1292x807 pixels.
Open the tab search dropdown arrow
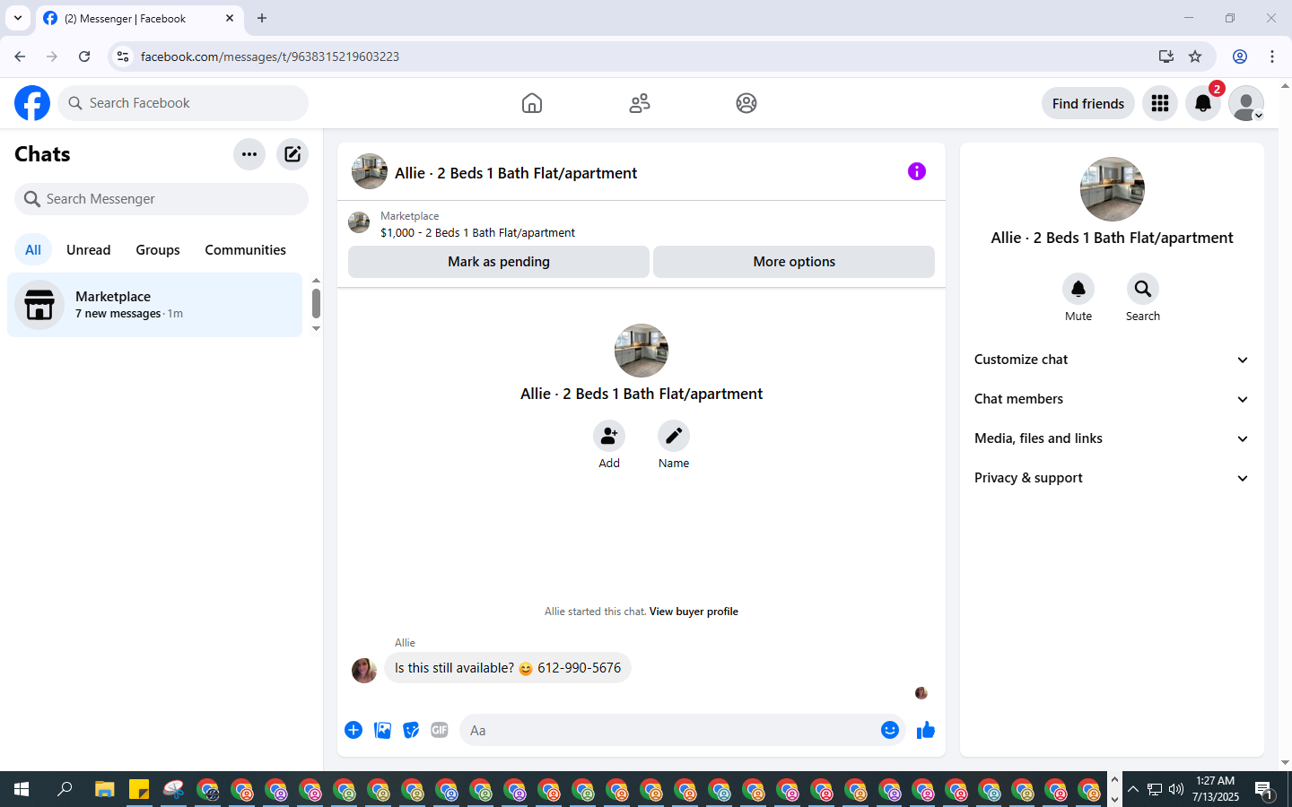click(x=18, y=18)
